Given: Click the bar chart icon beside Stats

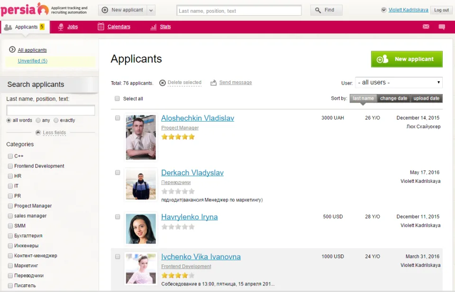Looking at the screenshot, I should click(x=154, y=27).
